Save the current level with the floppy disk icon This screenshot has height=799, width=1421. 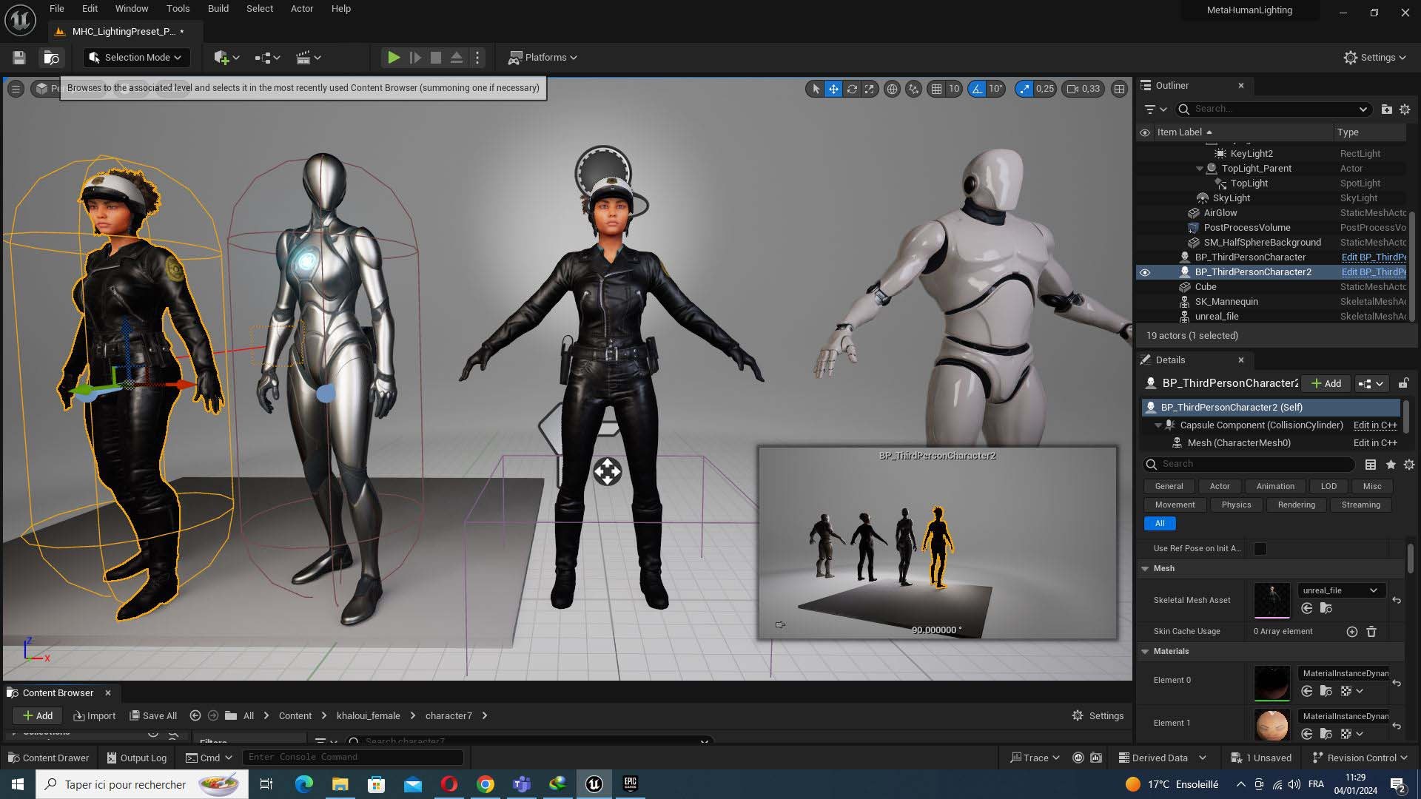point(19,58)
